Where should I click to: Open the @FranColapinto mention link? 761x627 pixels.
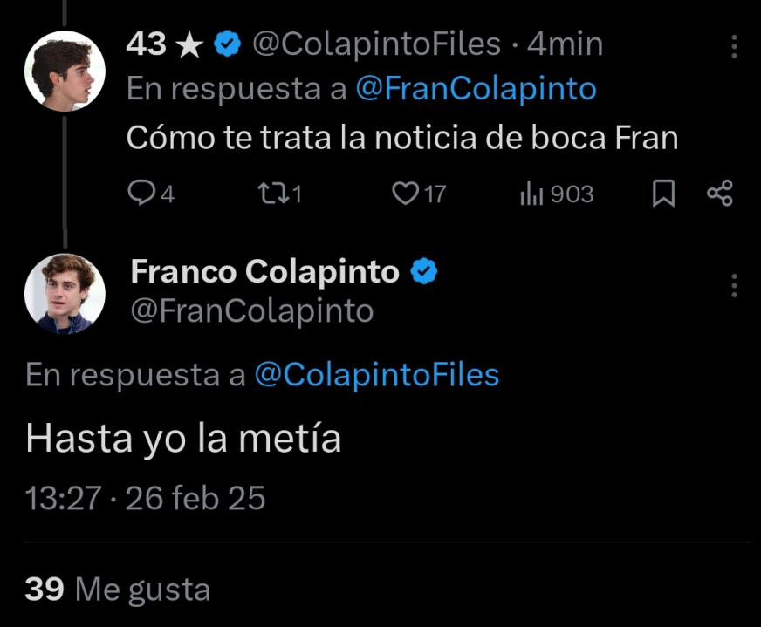[x=476, y=89]
